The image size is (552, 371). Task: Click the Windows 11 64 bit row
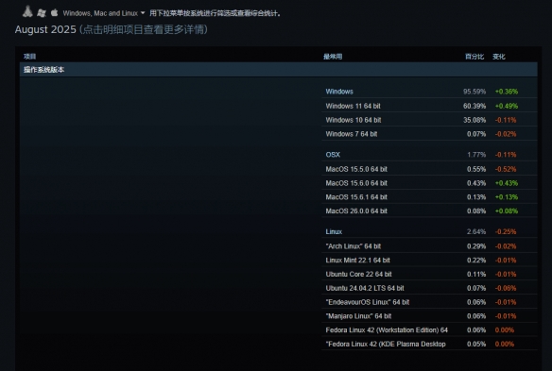click(x=429, y=106)
